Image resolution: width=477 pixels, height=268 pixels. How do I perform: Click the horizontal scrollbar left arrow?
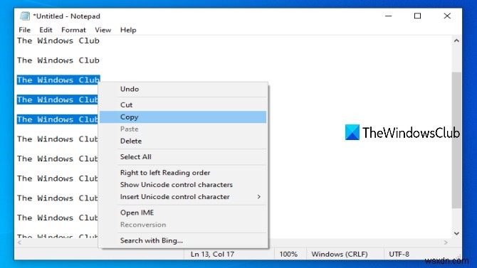[x=20, y=242]
